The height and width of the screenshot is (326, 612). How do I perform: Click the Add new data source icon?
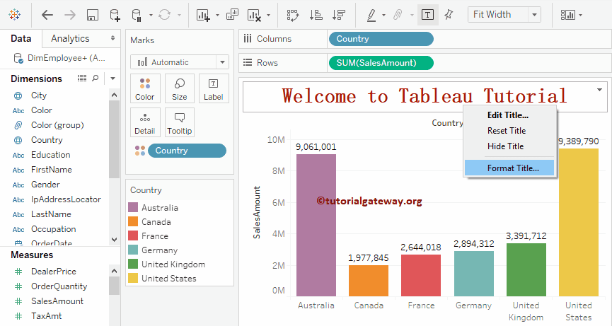click(115, 15)
